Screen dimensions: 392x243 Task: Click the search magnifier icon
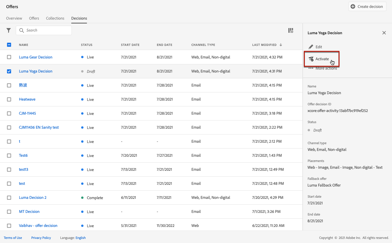[22, 30]
